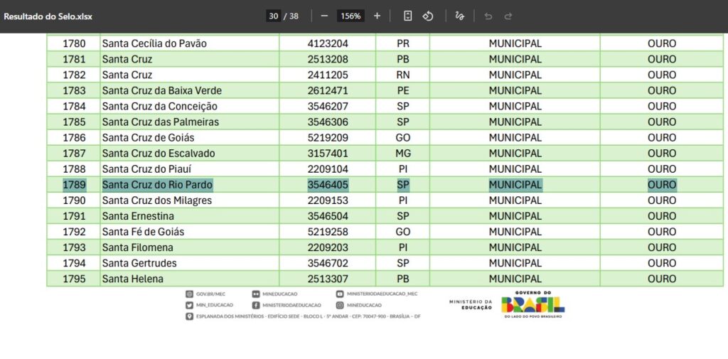Click the zoom out minus button
The image size is (728, 359).
click(x=324, y=16)
